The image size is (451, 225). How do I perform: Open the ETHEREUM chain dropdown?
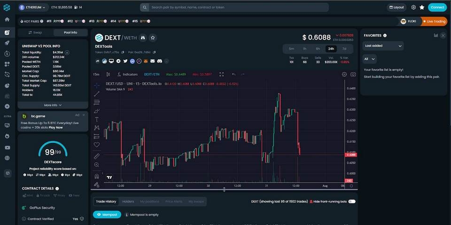[34, 8]
